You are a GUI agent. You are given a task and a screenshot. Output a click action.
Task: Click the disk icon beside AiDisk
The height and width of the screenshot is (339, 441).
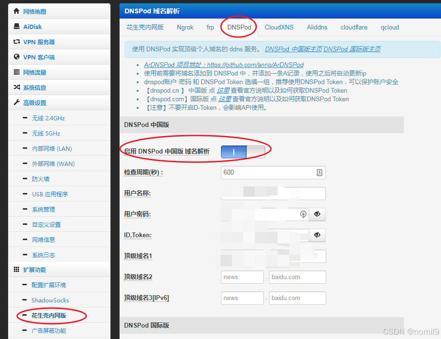17,27
